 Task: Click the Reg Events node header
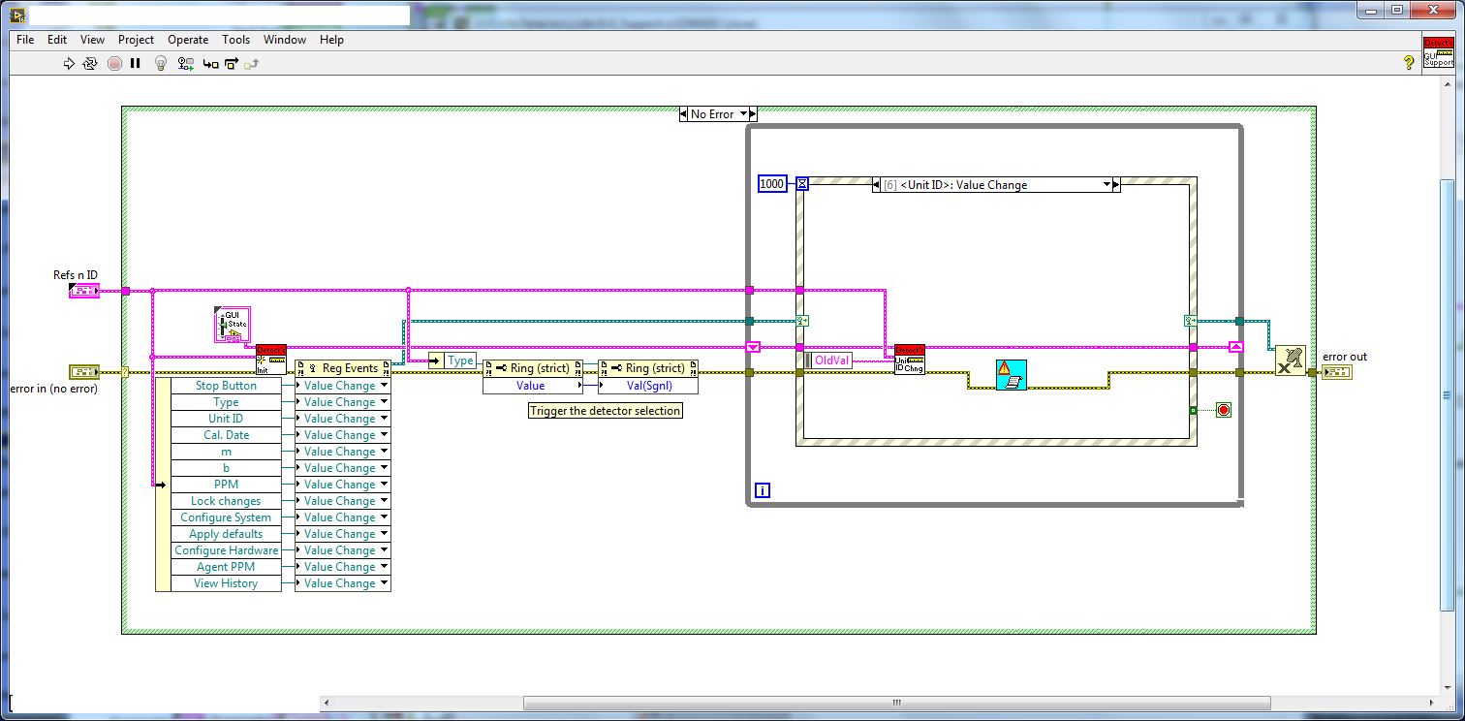pos(343,368)
